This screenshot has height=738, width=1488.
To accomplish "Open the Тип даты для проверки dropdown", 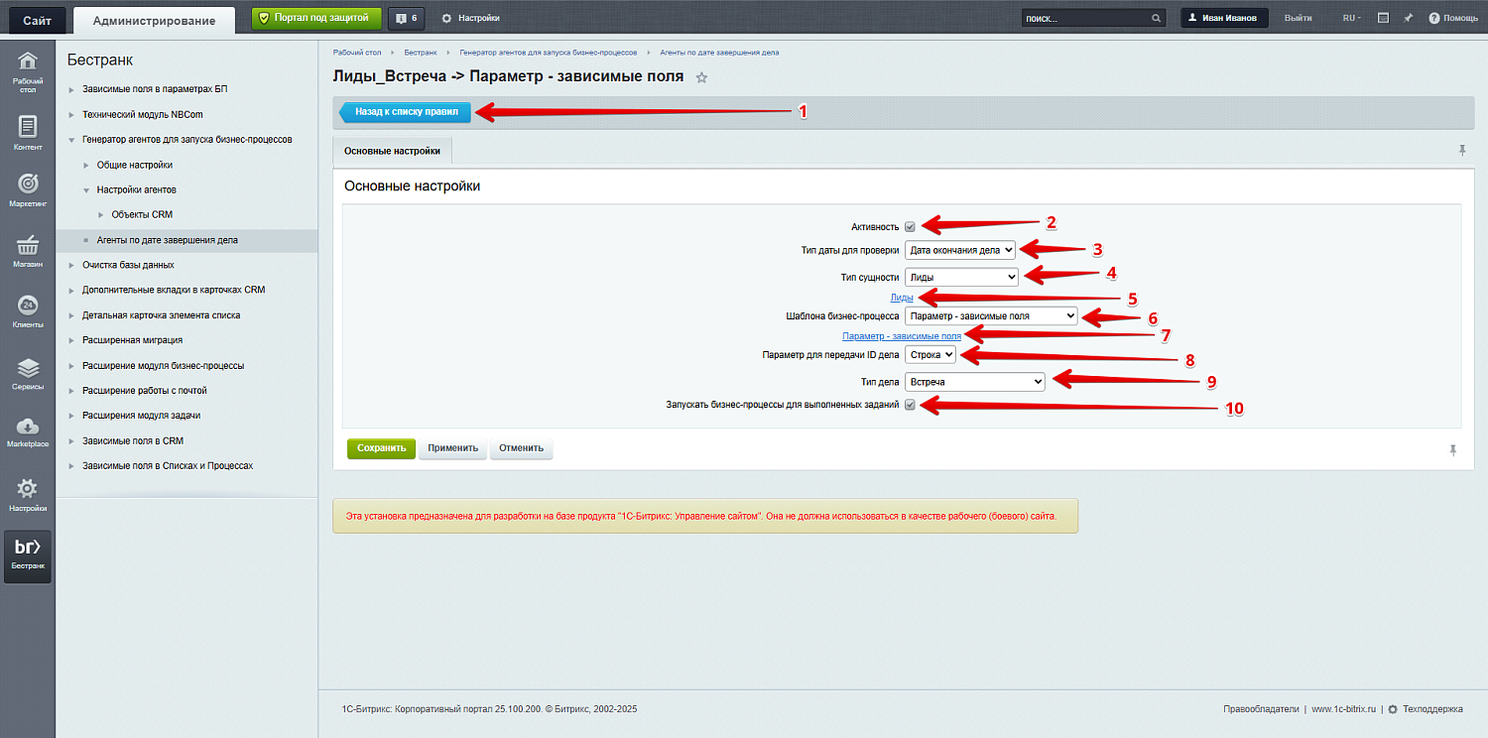I will (959, 251).
